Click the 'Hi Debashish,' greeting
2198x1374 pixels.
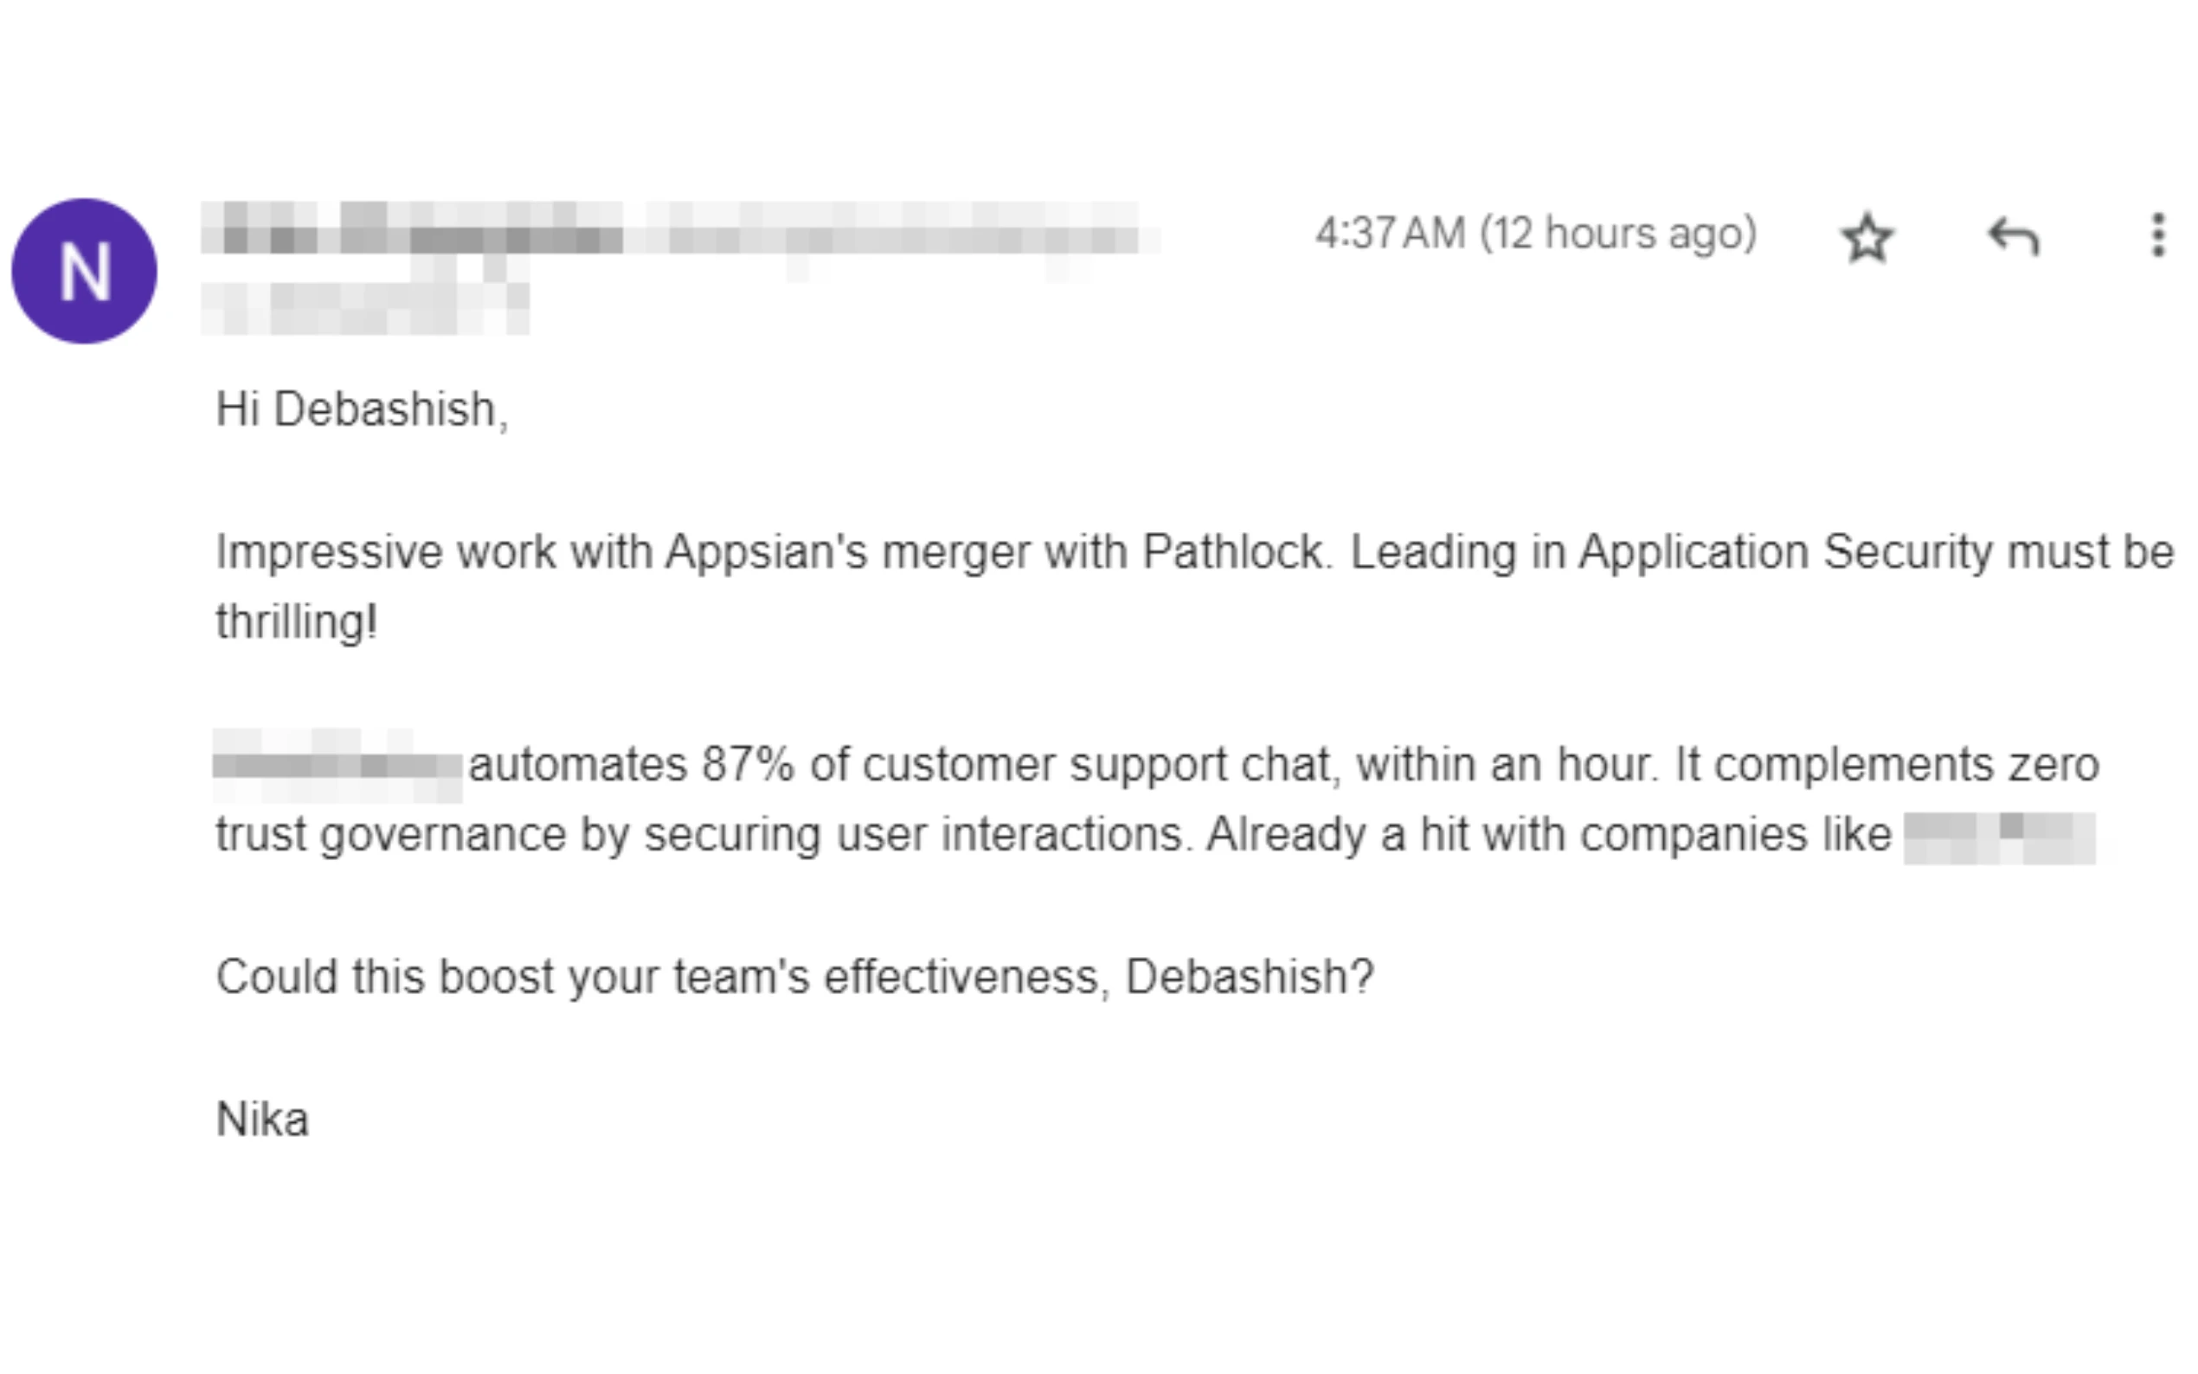pos(362,410)
